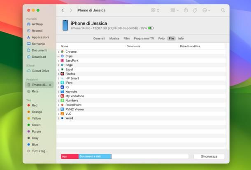Click the Search magnifier icon

(x=223, y=10)
